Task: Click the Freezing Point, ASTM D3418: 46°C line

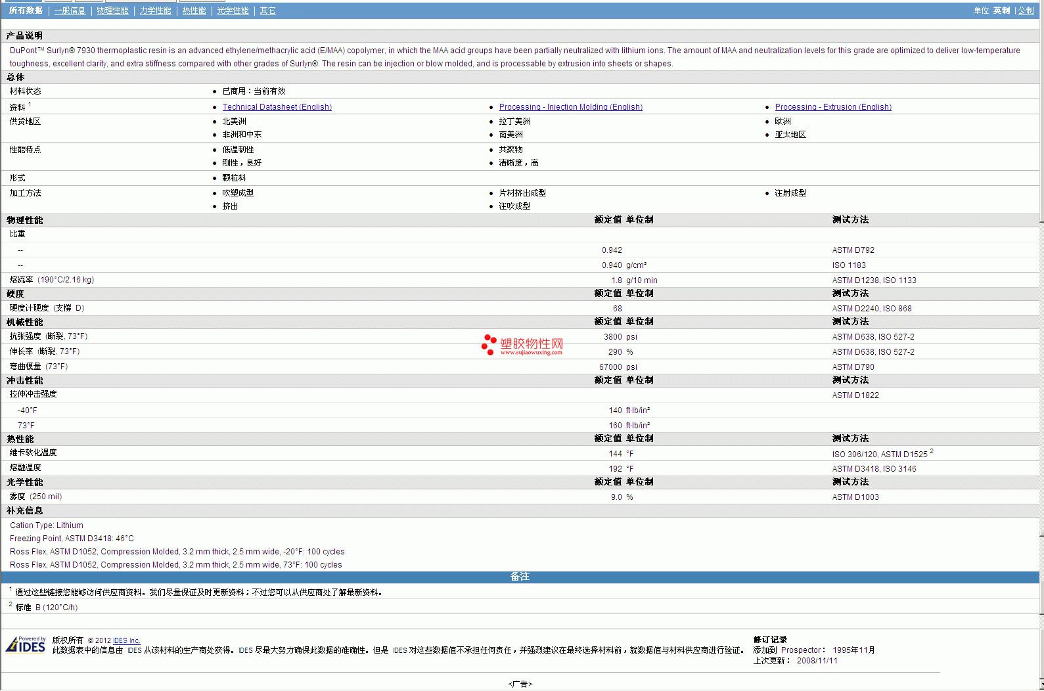Action: tap(72, 539)
